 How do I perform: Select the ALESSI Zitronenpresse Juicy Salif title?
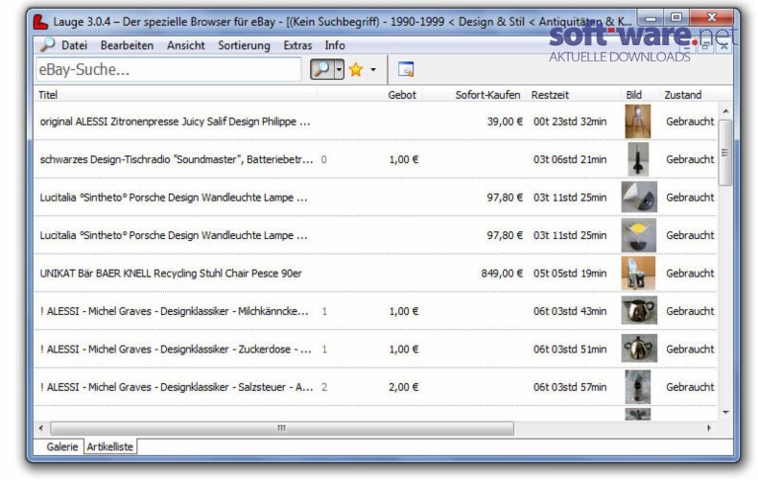[175, 122]
